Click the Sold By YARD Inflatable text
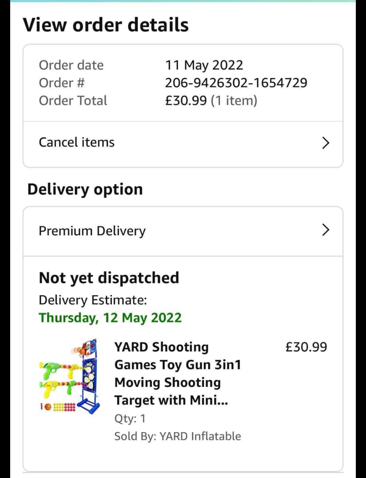This screenshot has height=478, width=366. click(178, 436)
